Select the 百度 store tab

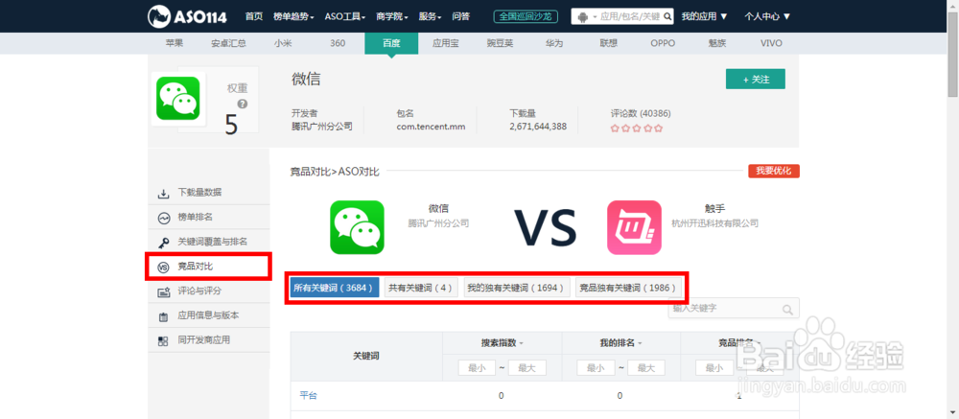(x=391, y=43)
